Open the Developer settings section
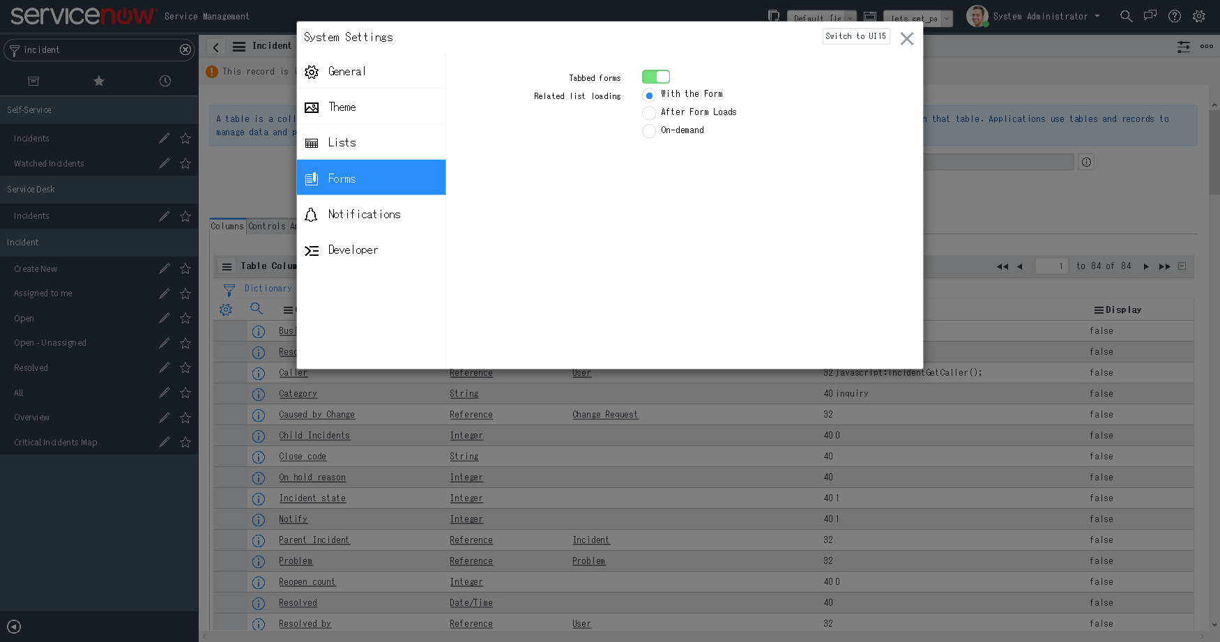Viewport: 1220px width, 642px height. pos(353,250)
